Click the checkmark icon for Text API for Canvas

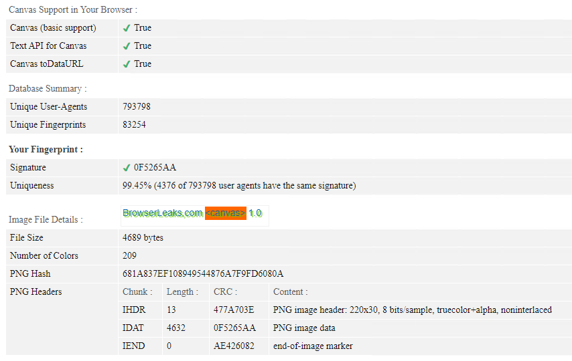click(127, 46)
